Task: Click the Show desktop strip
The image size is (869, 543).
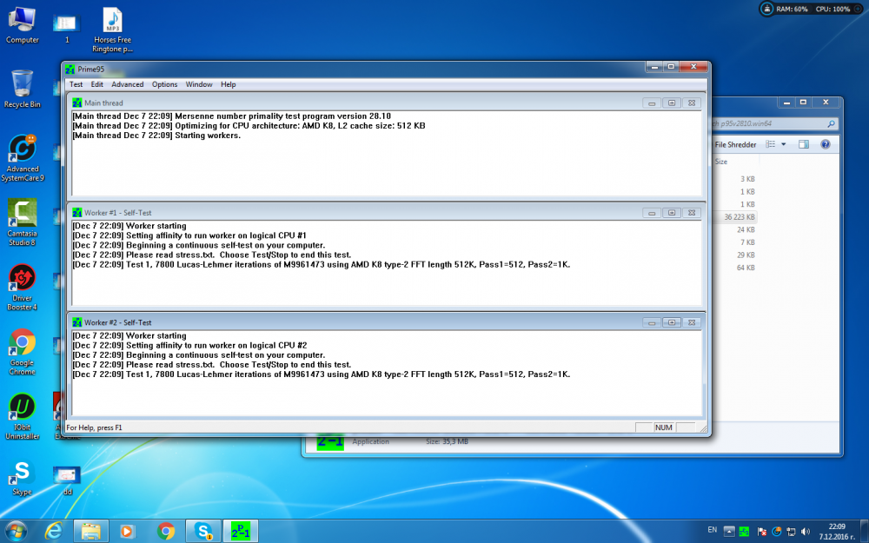Action: point(865,532)
